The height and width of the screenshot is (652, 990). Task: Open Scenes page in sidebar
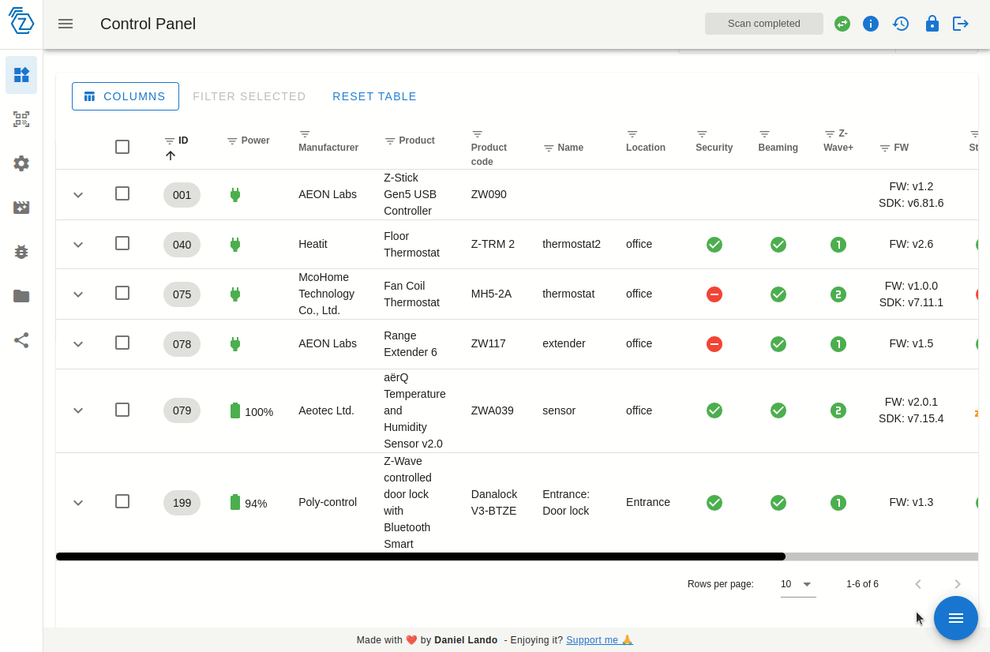point(21,208)
